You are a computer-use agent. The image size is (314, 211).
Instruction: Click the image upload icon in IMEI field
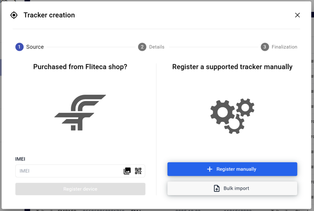pos(127,171)
